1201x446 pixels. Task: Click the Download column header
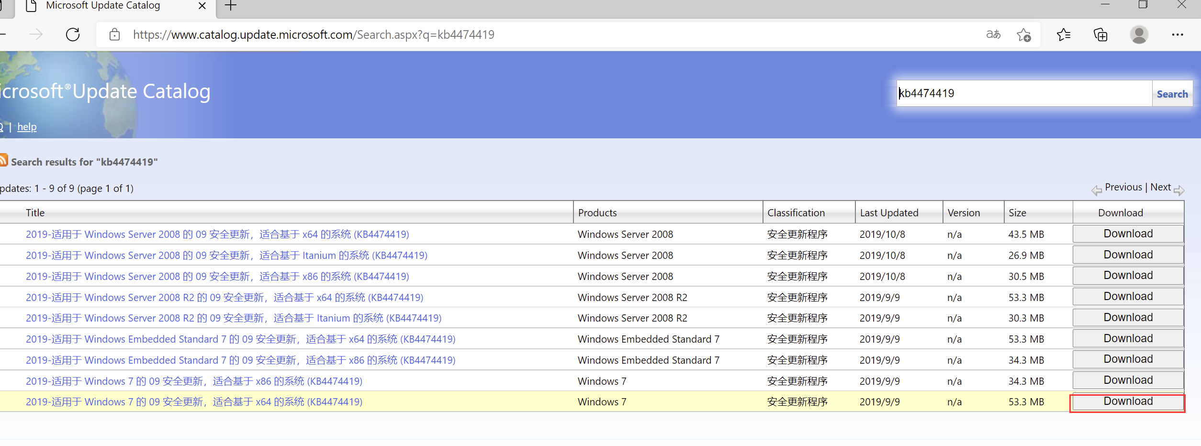point(1120,213)
